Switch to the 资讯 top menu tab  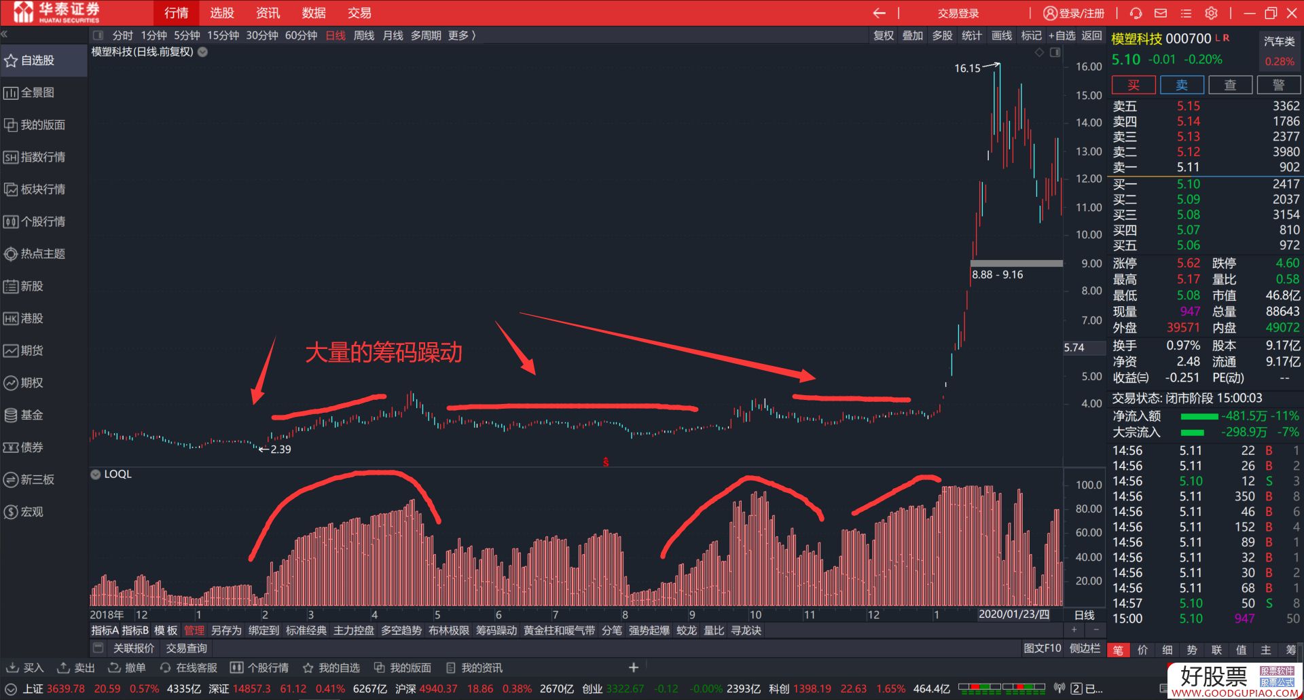[x=268, y=13]
